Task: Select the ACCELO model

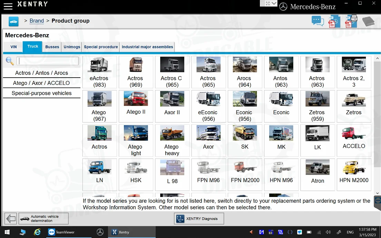Action: tap(354, 140)
